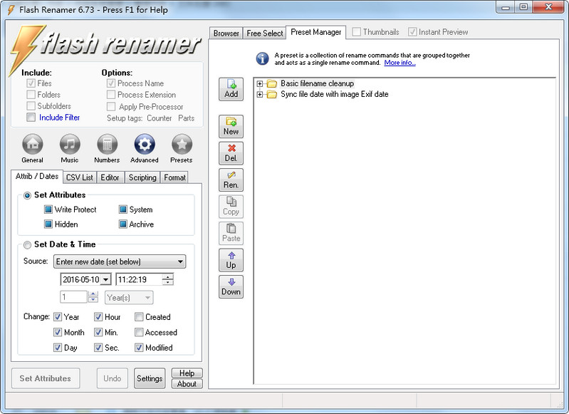Enable the Subfolders checkbox

tap(31, 105)
